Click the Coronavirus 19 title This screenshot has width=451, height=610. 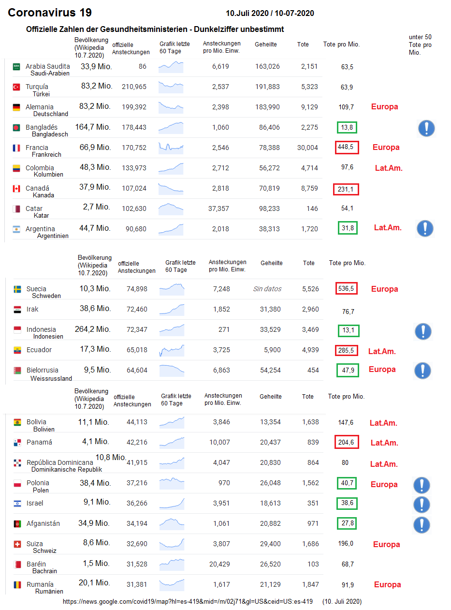click(50, 13)
